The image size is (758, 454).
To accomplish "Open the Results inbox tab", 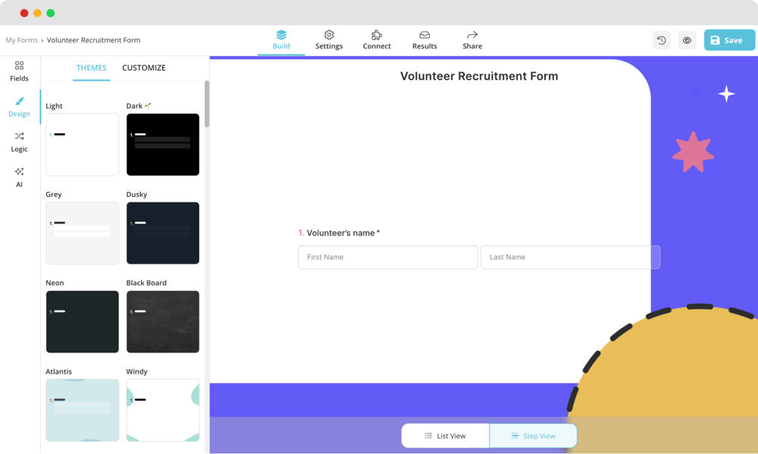I will pos(424,39).
